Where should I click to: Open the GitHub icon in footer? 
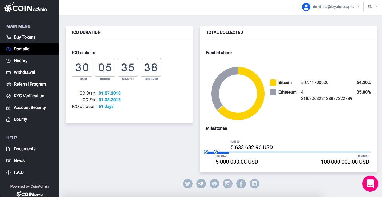coord(214,184)
